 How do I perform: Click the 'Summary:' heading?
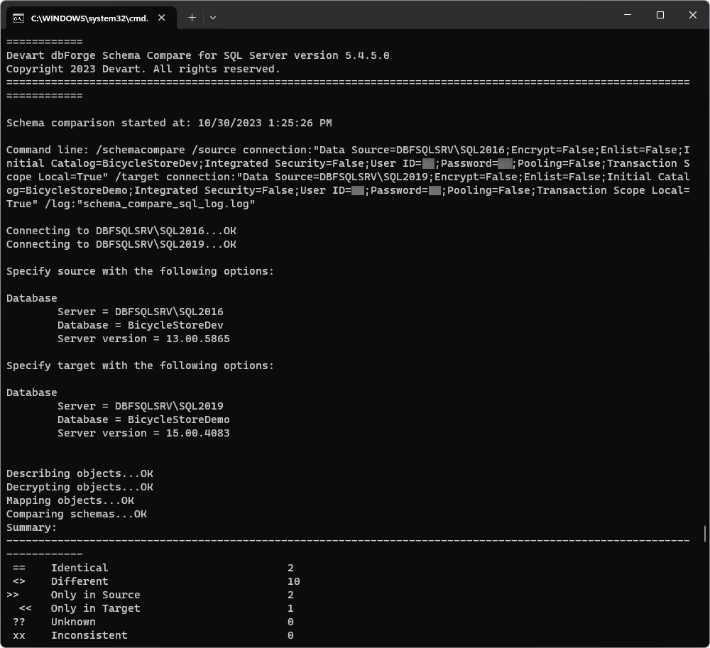click(x=31, y=527)
